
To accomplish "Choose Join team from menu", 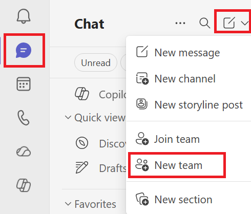I will pos(189,139).
